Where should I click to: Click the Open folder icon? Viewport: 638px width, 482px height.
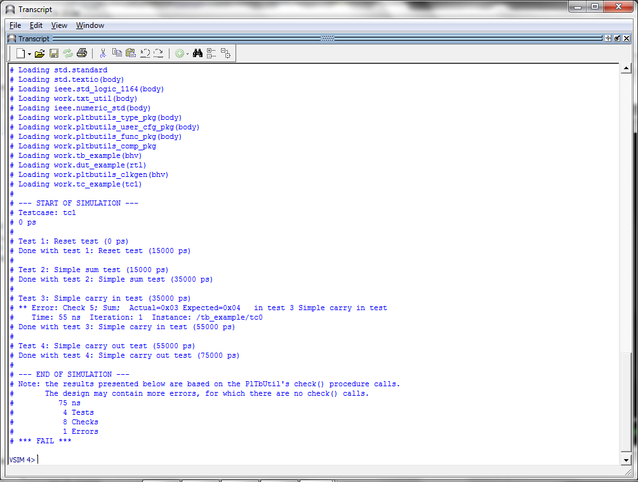tap(40, 54)
